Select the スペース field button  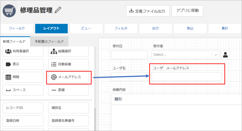(23, 90)
